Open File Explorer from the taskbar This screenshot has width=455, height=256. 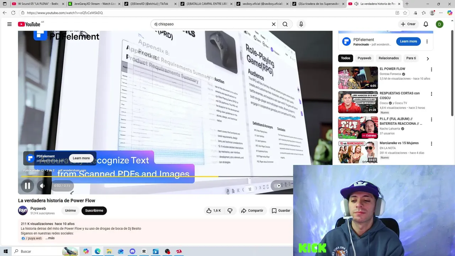tap(109, 251)
